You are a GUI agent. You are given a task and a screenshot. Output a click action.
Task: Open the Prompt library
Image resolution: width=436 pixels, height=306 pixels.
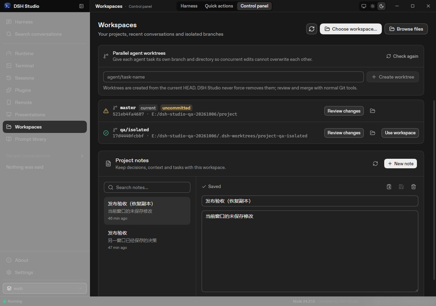click(45, 139)
